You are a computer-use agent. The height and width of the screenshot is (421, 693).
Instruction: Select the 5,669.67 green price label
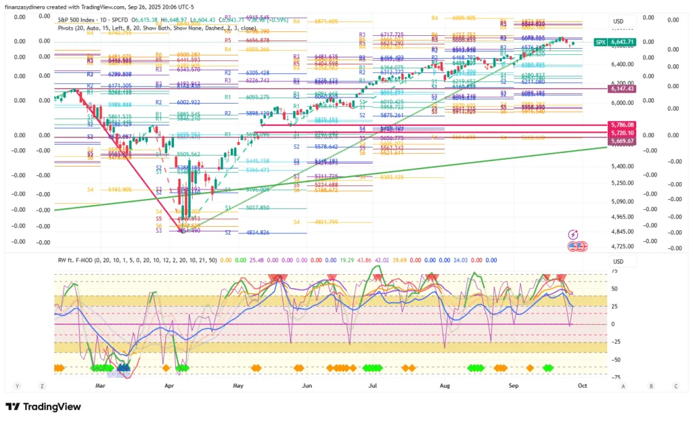click(621, 141)
